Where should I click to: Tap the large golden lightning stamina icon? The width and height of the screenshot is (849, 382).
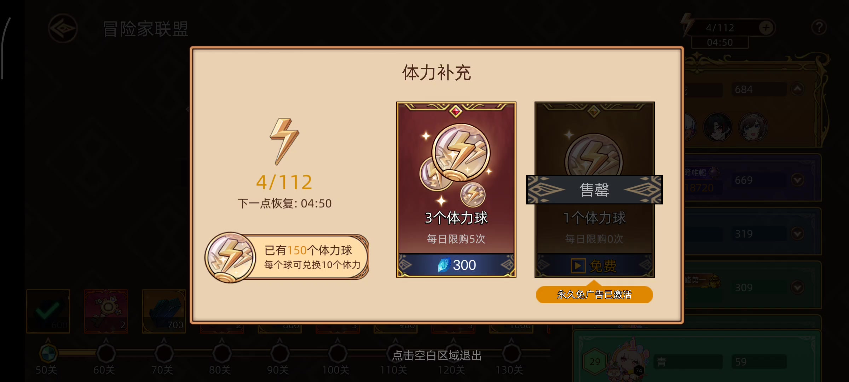coord(284,141)
